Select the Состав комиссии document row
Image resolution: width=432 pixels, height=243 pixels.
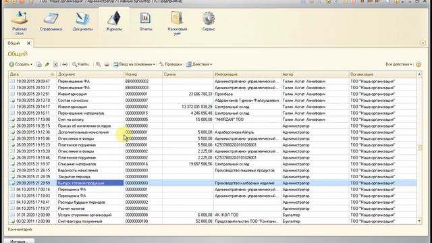[x=213, y=101]
